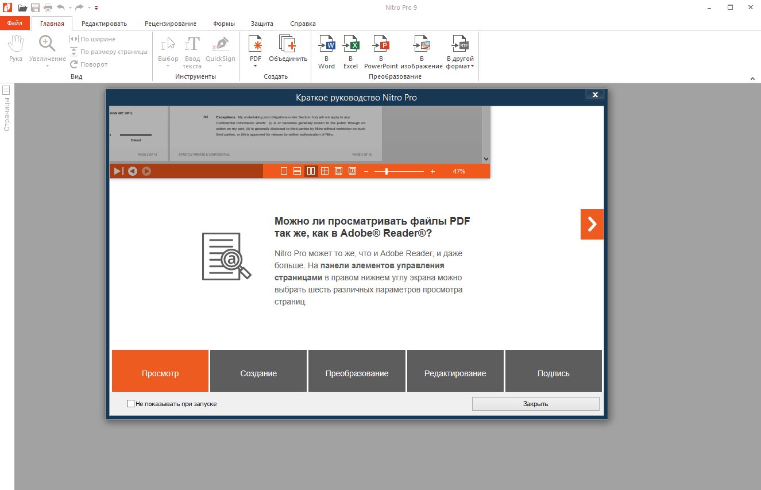Image resolution: width=761 pixels, height=490 pixels.
Task: Click the Закрыть button
Action: pos(536,404)
